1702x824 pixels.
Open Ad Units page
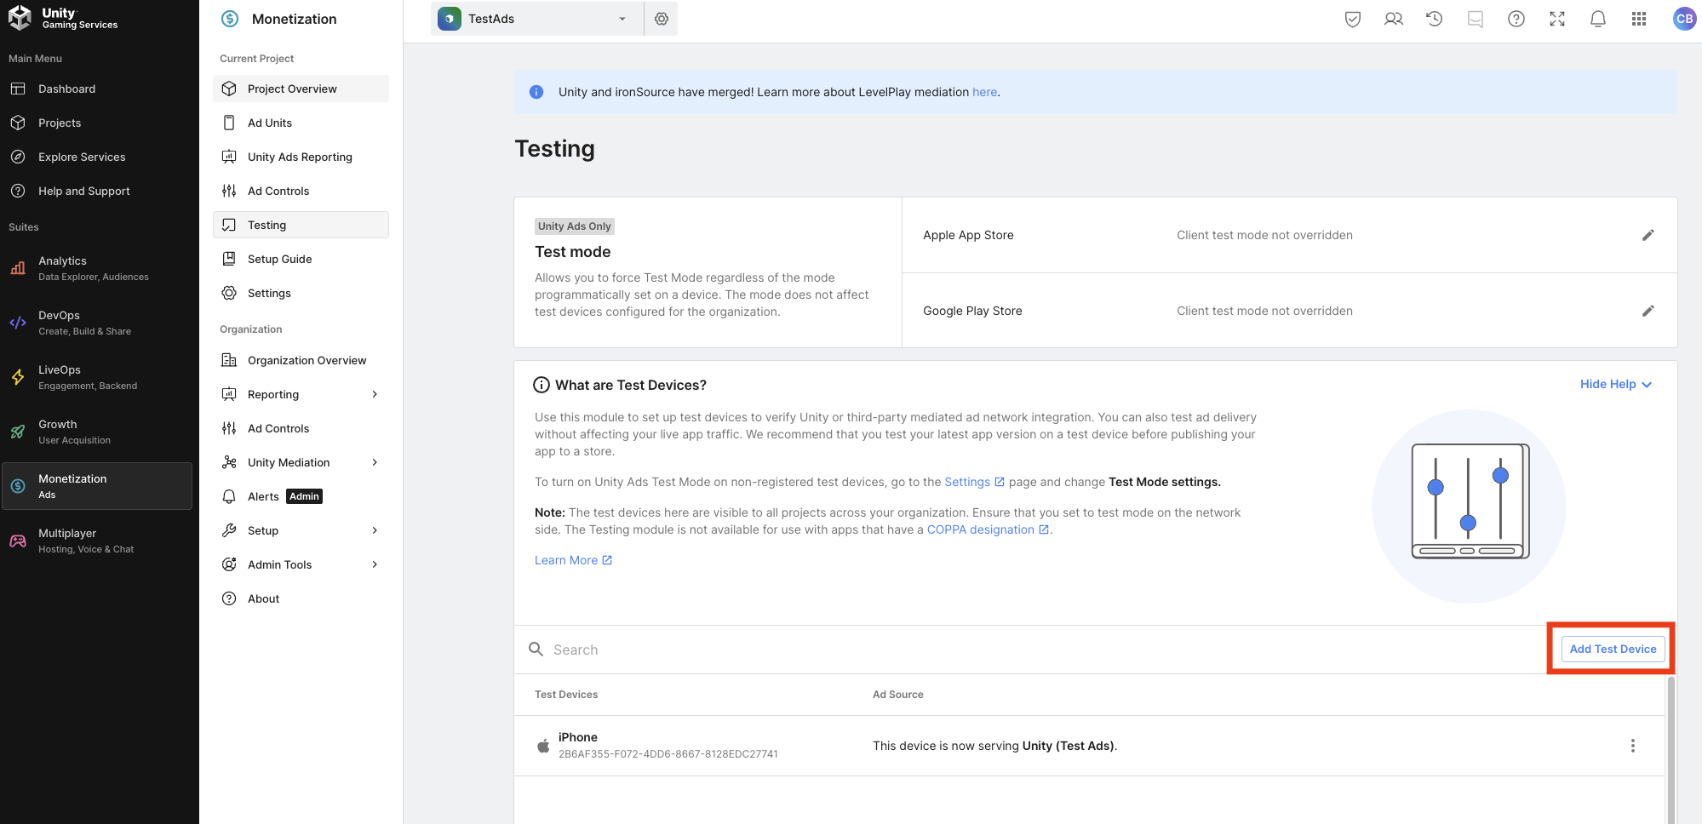click(301, 123)
